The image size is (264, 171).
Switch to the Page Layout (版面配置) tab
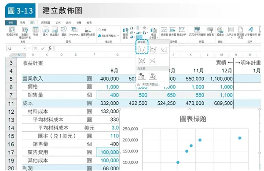coord(45,22)
